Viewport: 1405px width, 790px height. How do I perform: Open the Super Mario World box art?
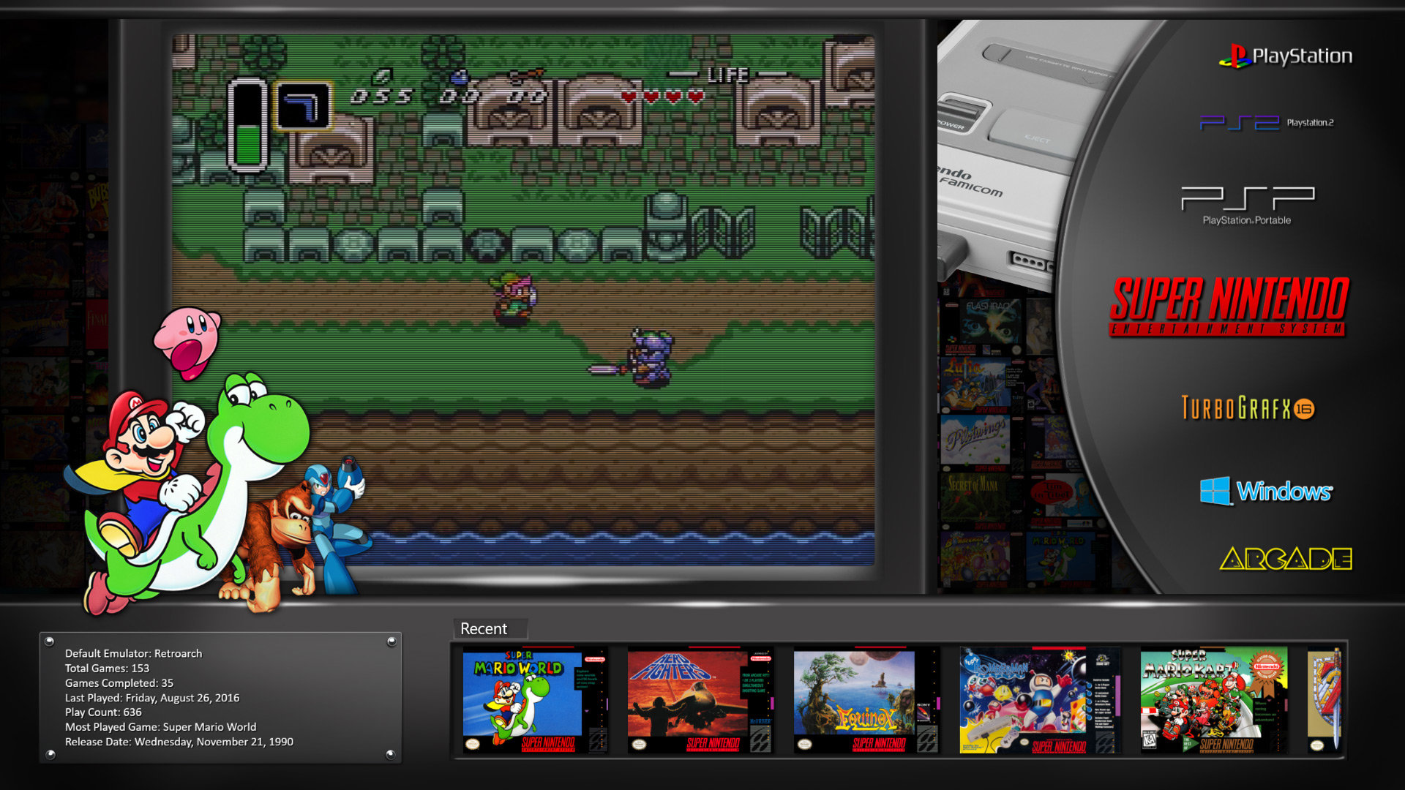pyautogui.click(x=535, y=701)
